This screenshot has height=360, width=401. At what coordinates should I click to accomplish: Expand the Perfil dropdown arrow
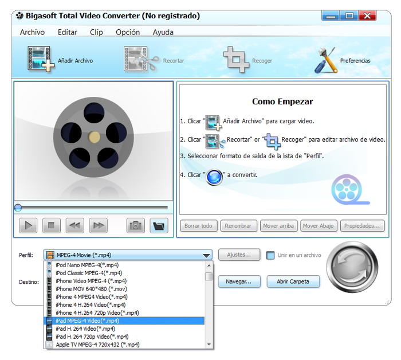point(206,255)
